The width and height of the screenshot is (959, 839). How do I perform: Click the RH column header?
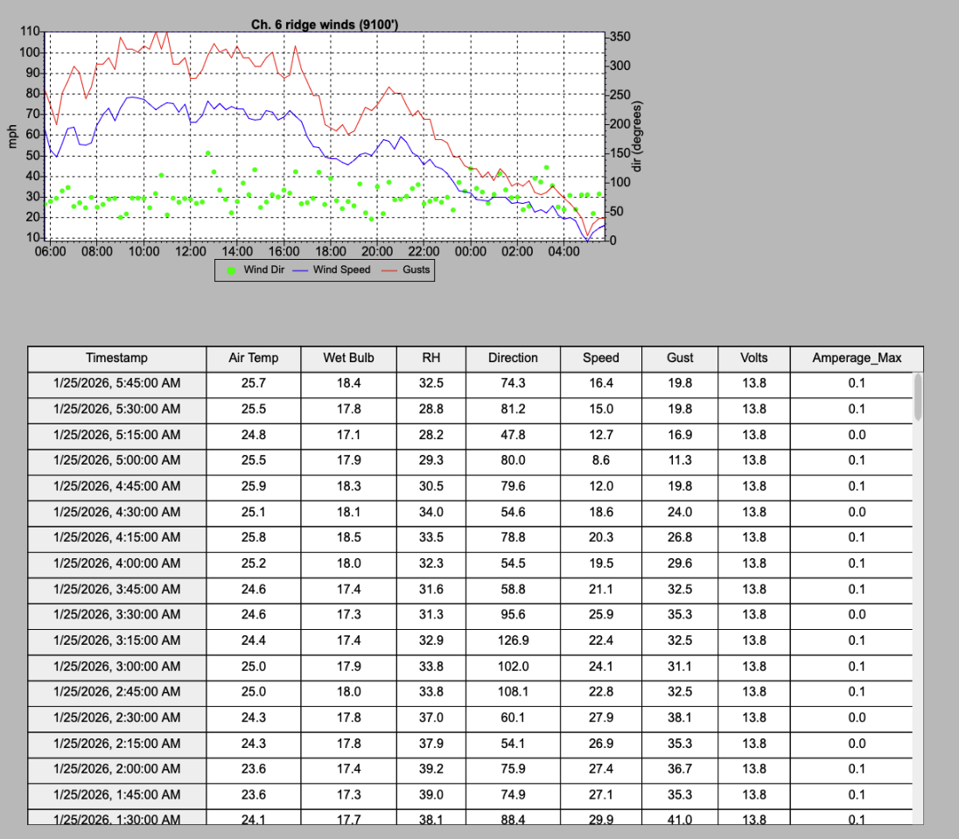coord(430,358)
